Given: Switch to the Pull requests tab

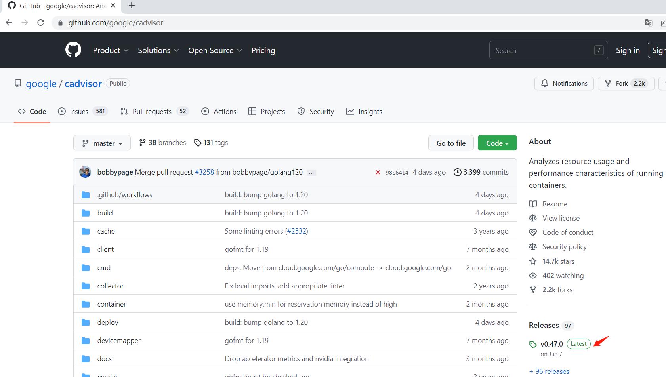Looking at the screenshot, I should tap(155, 112).
